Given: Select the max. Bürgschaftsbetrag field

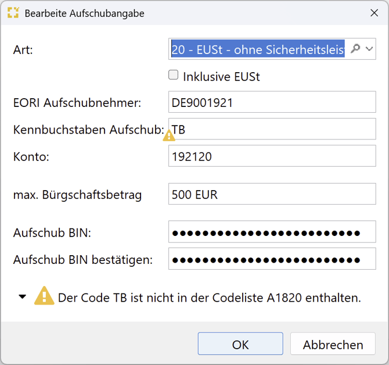Looking at the screenshot, I should pos(272,195).
